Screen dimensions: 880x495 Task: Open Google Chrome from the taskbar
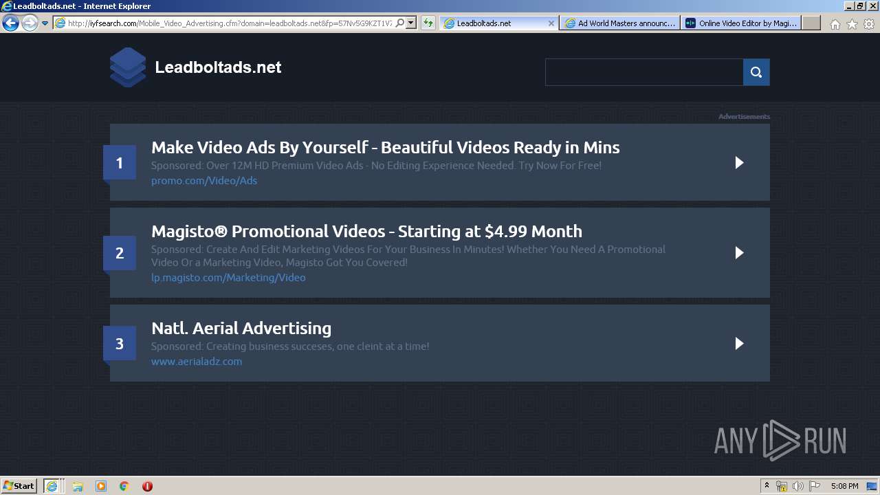click(124, 486)
